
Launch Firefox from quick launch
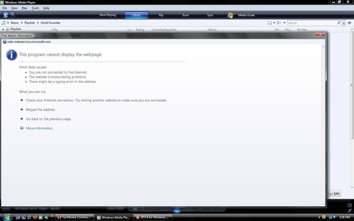(x=35, y=217)
